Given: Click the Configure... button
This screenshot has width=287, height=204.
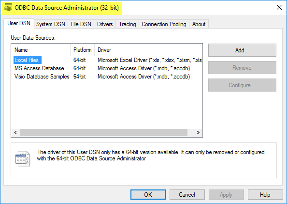Looking at the screenshot, I should [242, 85].
